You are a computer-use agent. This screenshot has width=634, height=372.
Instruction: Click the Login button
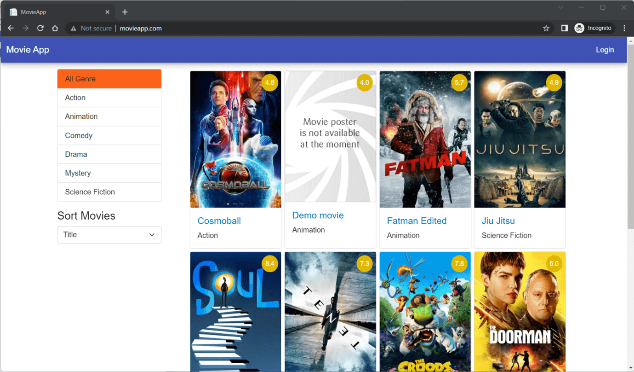pos(605,50)
